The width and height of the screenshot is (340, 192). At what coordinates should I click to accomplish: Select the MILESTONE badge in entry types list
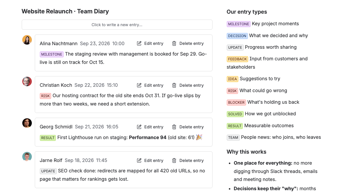[x=239, y=24]
